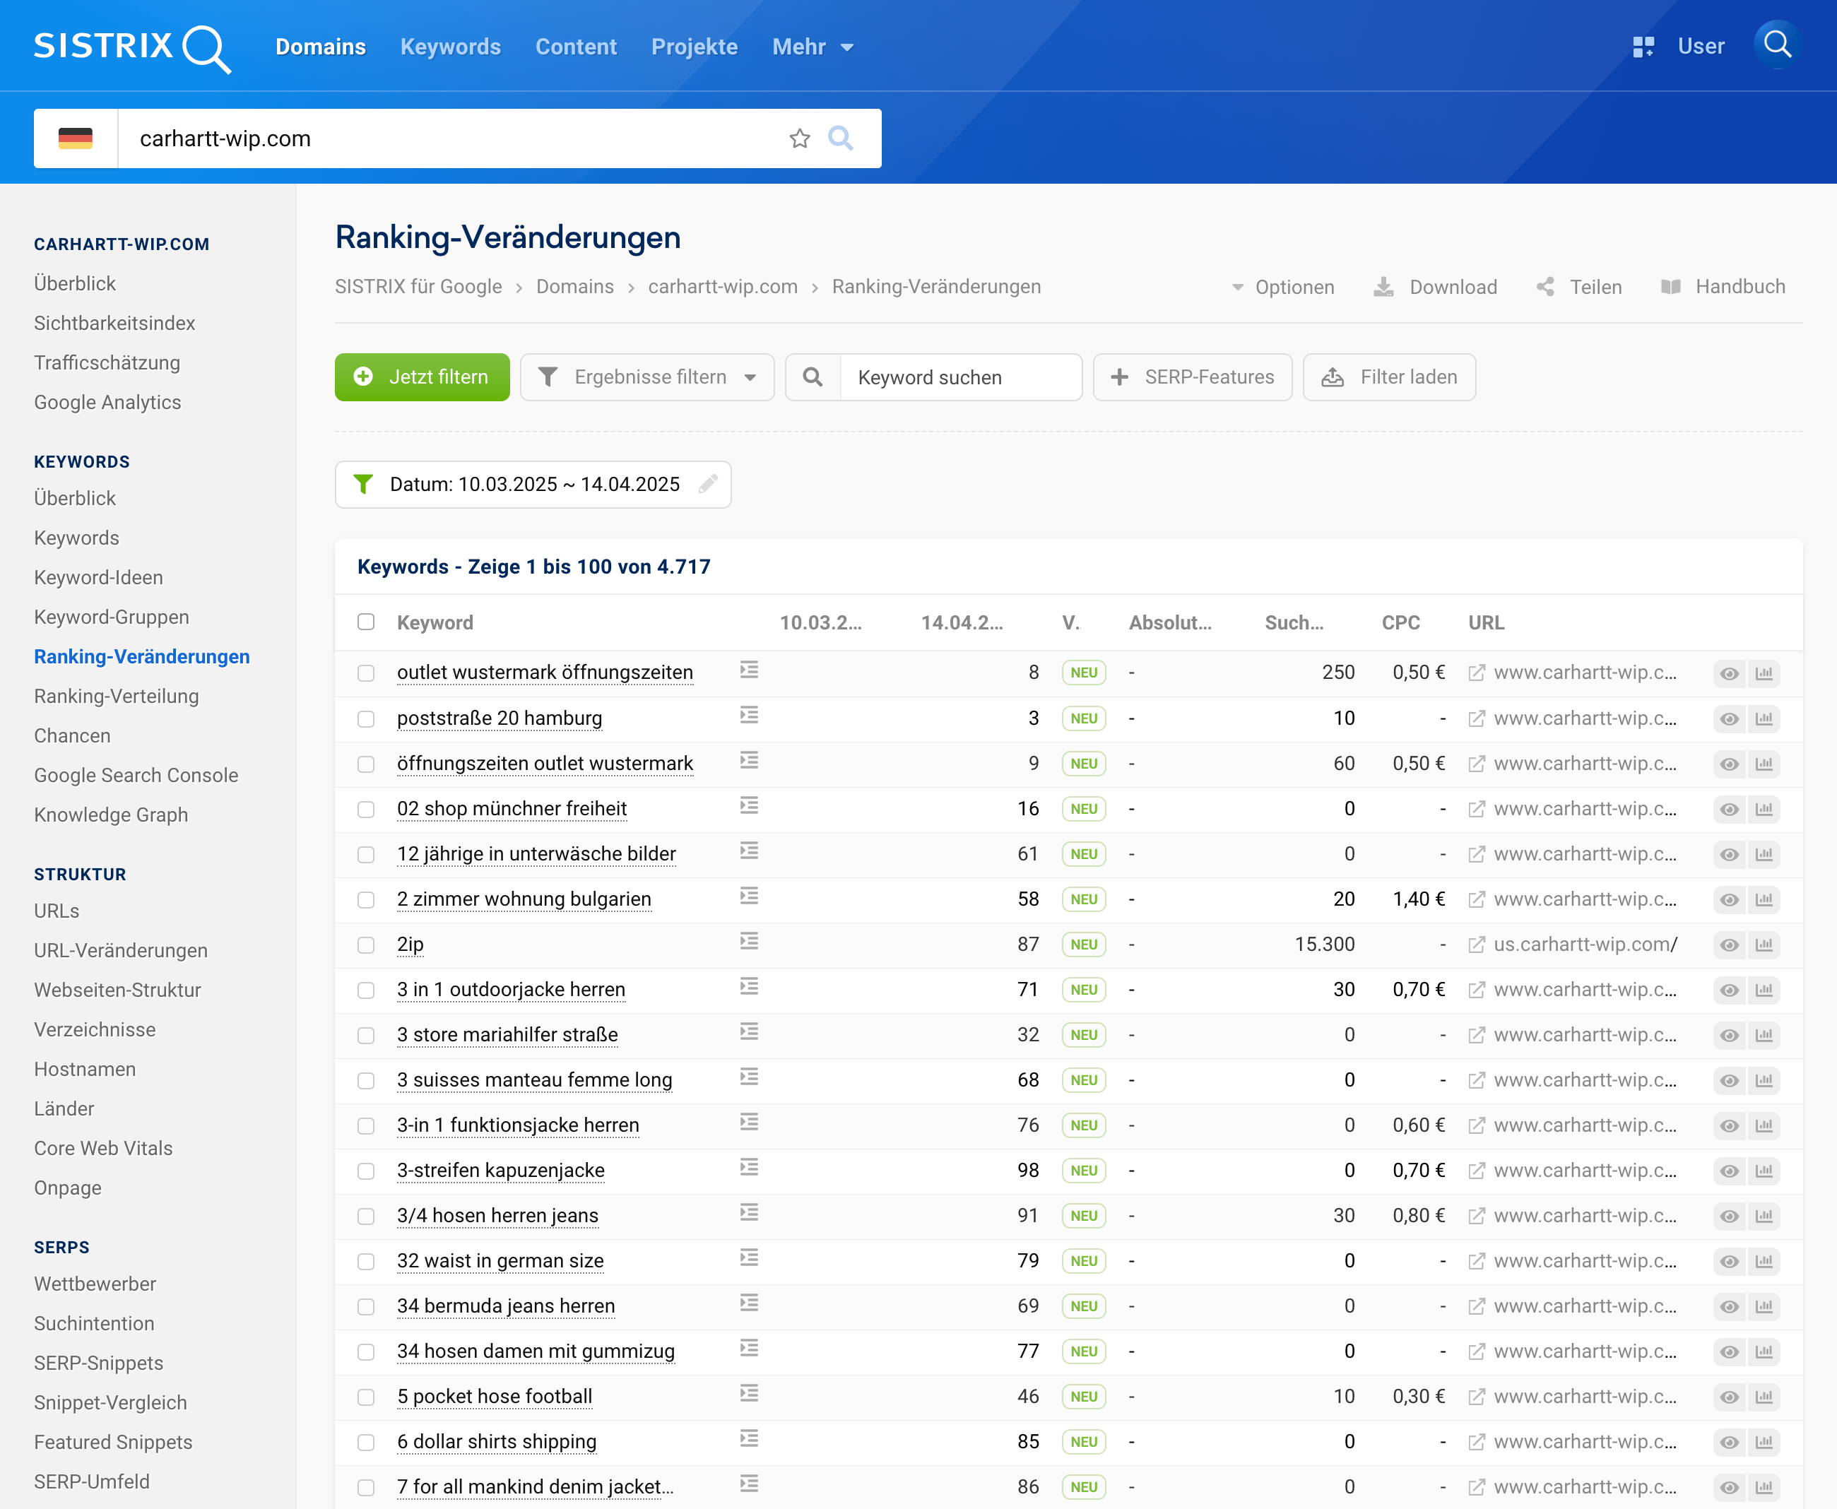Click the round search icon top right
This screenshot has height=1509, width=1837.
(x=1776, y=45)
